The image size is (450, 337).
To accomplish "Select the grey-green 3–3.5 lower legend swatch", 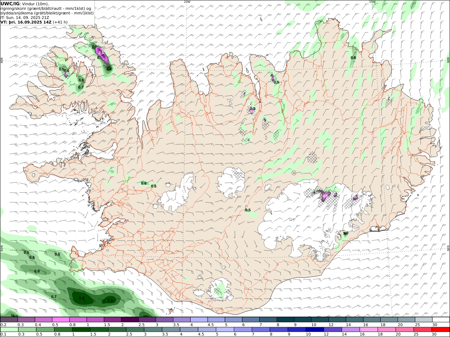I will [153, 330].
